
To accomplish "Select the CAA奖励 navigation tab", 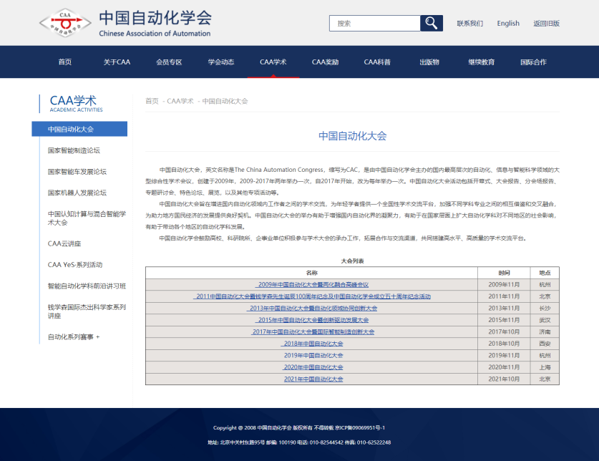I will click(325, 62).
